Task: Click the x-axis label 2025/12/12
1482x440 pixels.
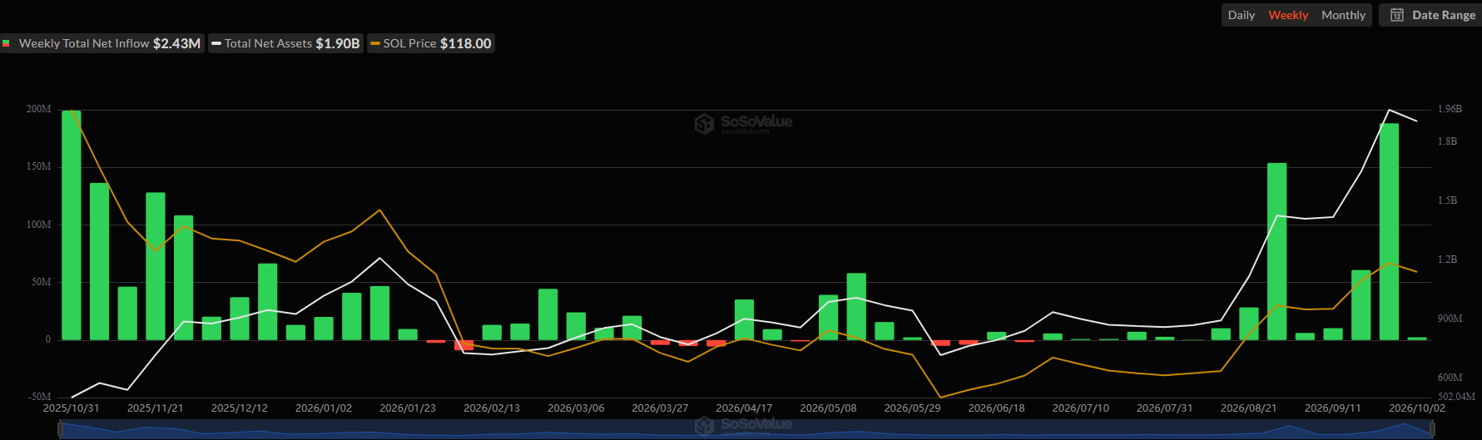Action: point(240,408)
